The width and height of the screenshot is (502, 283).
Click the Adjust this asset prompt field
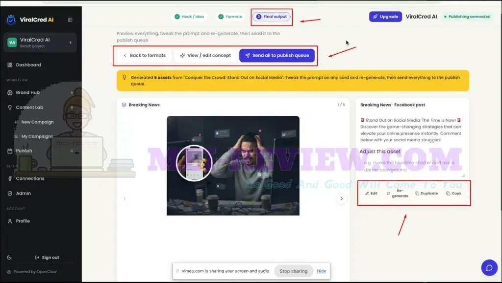412,167
